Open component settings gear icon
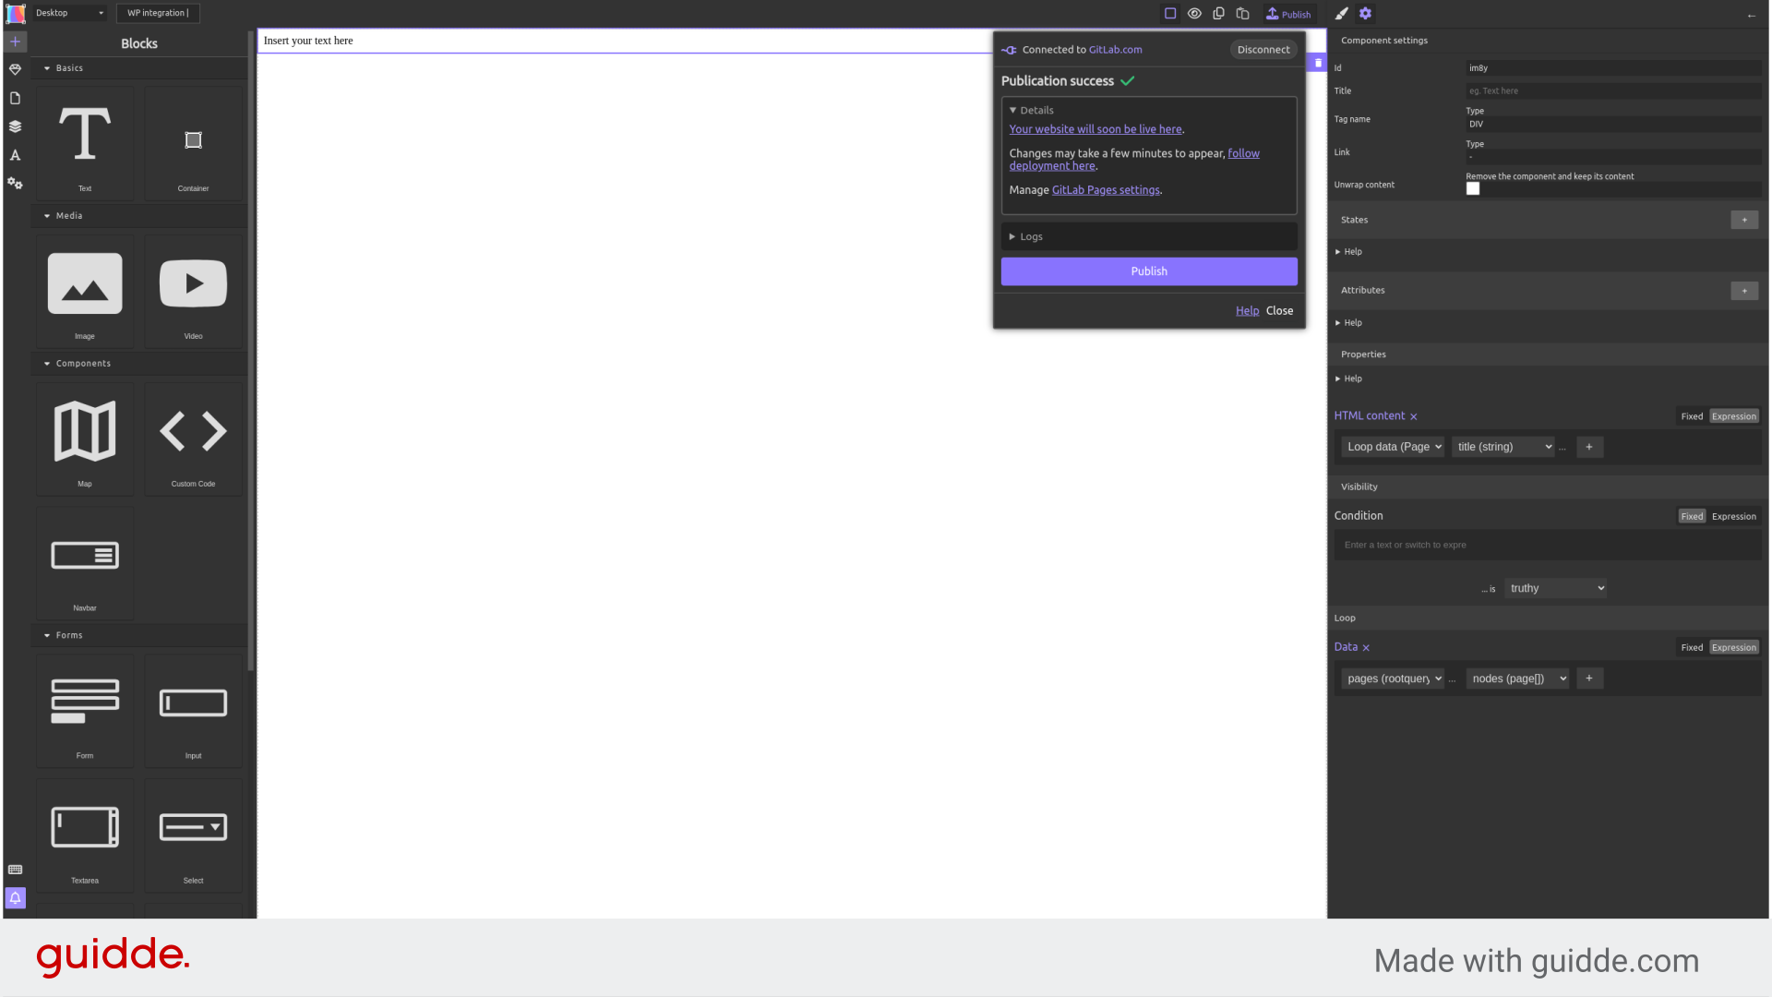The height and width of the screenshot is (997, 1772). (1365, 14)
